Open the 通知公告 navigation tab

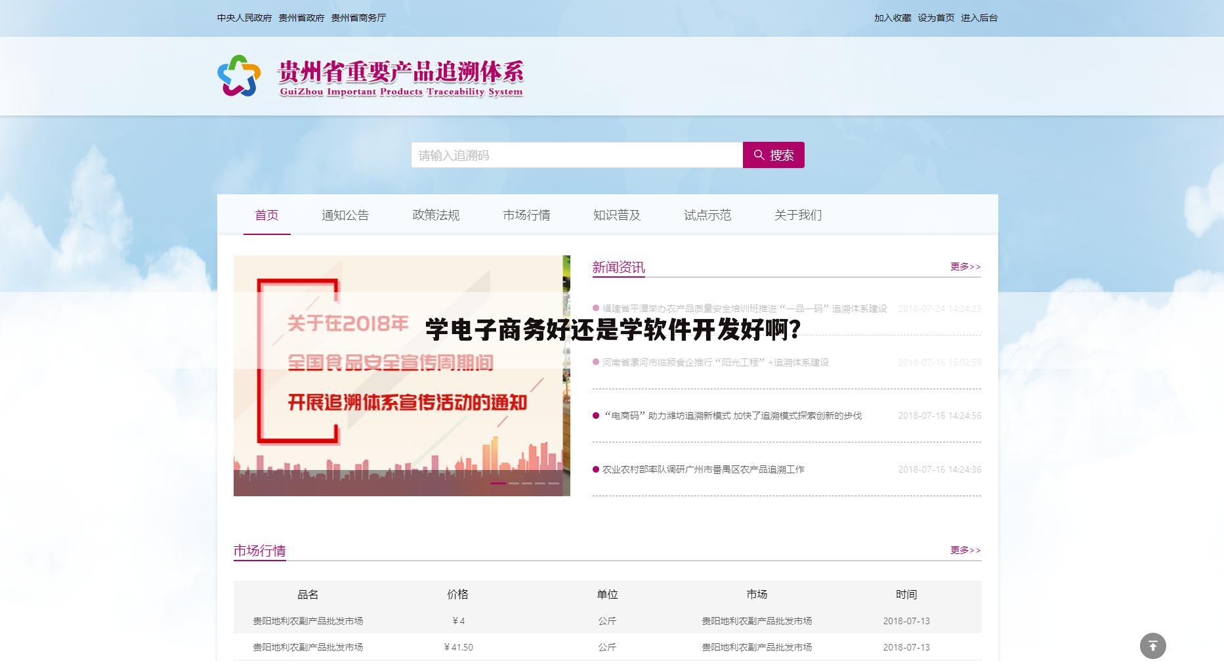click(x=345, y=215)
